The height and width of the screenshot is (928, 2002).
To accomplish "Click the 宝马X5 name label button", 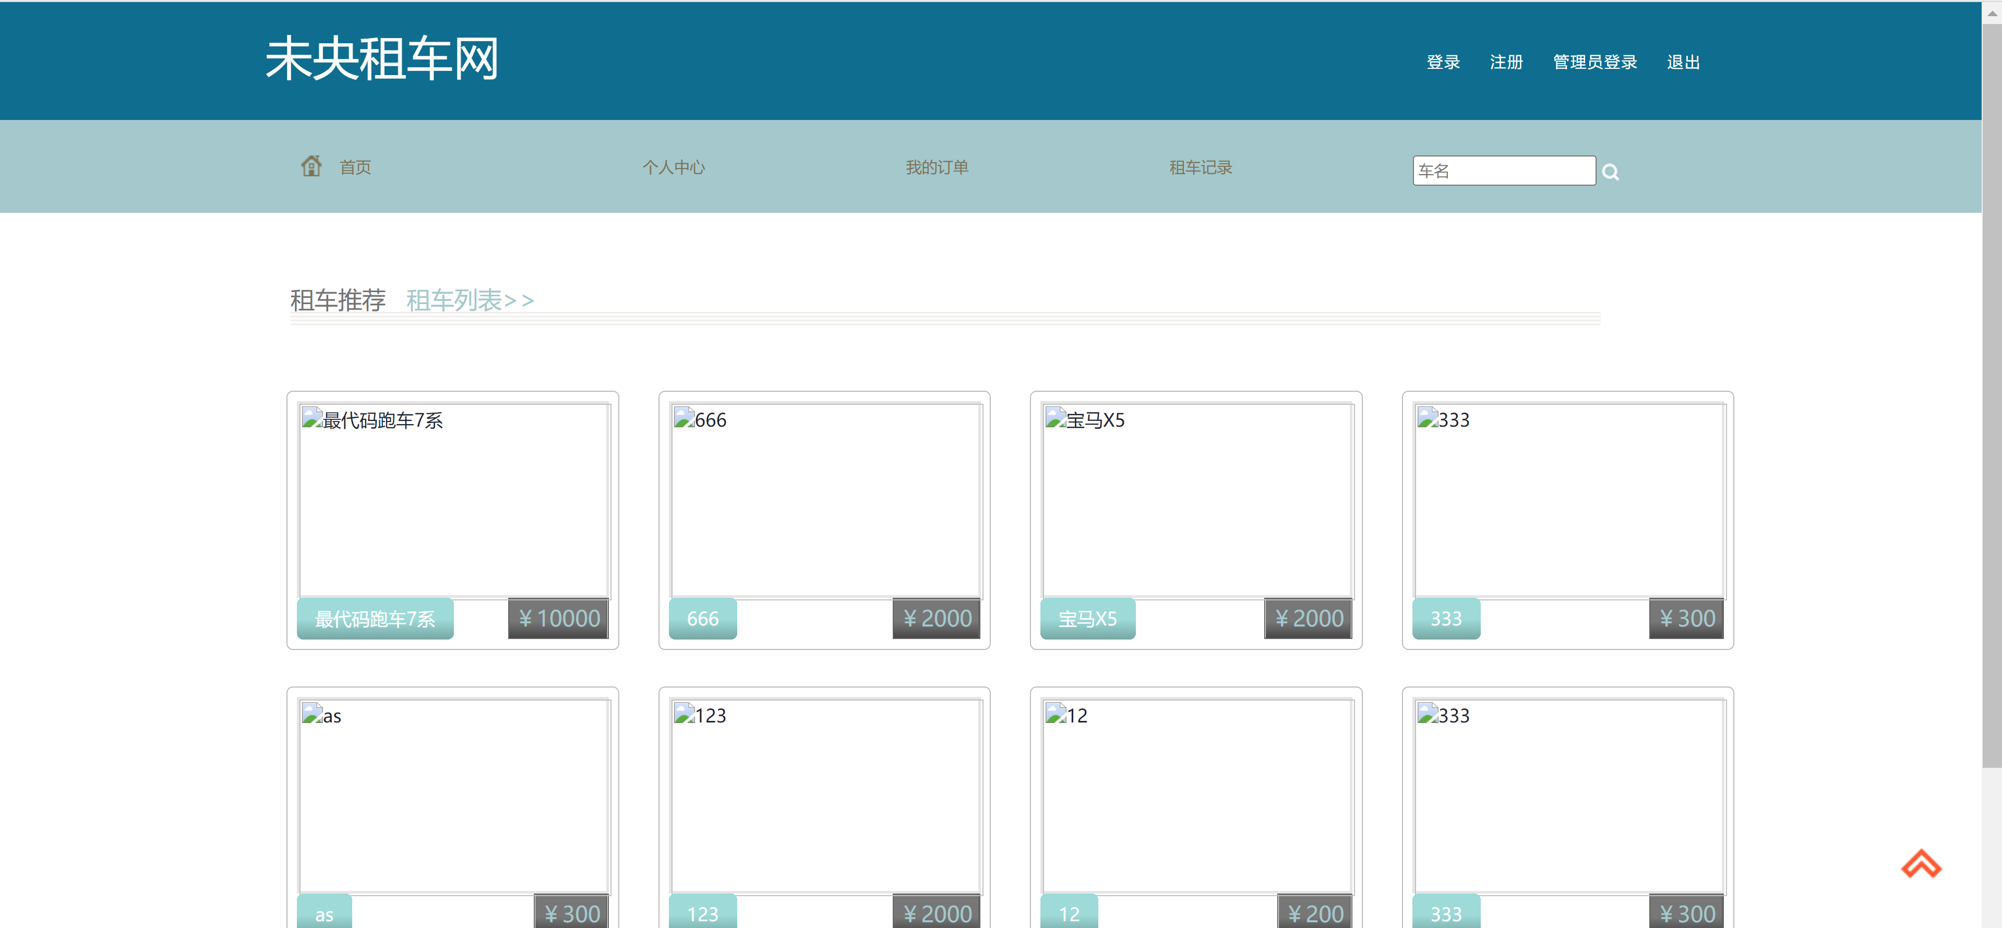I will [1087, 618].
